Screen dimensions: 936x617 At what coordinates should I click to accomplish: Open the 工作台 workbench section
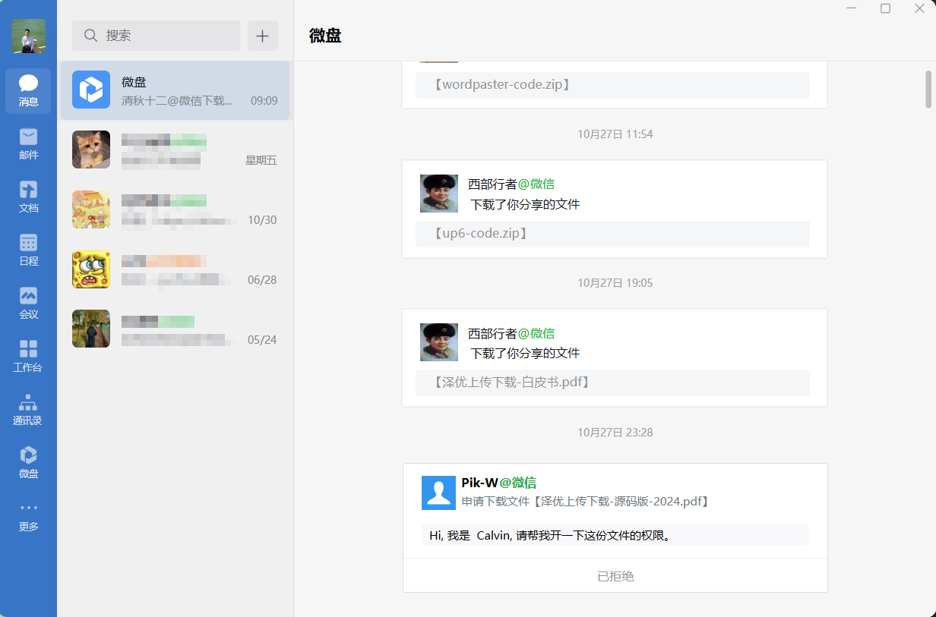click(x=28, y=357)
